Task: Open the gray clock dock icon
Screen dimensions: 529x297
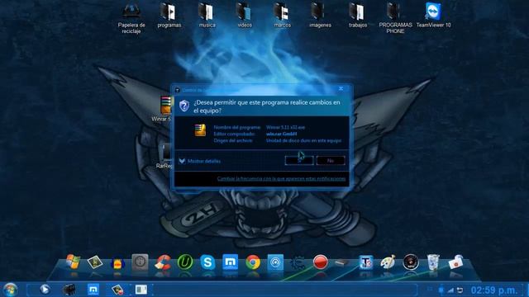Action: 140,262
